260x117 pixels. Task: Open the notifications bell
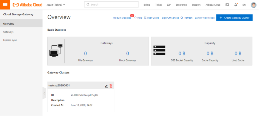[236, 5]
